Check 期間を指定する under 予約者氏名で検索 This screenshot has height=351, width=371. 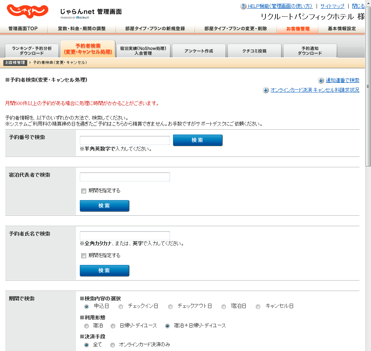[x=84, y=256]
